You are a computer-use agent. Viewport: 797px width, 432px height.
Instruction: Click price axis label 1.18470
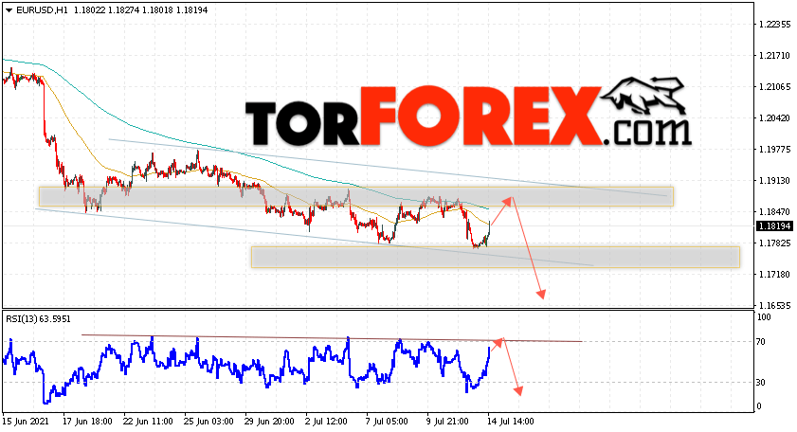774,212
